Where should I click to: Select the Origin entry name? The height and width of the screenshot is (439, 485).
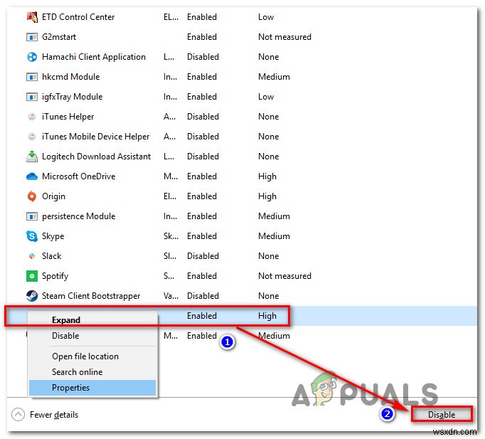[x=53, y=196]
